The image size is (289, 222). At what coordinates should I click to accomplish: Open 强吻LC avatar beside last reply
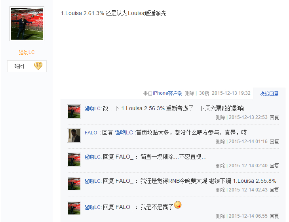click(74, 208)
